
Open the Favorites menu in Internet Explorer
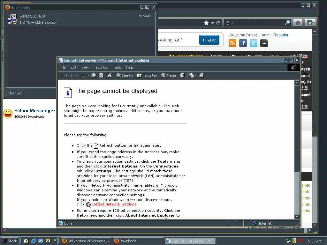pyautogui.click(x=101, y=67)
